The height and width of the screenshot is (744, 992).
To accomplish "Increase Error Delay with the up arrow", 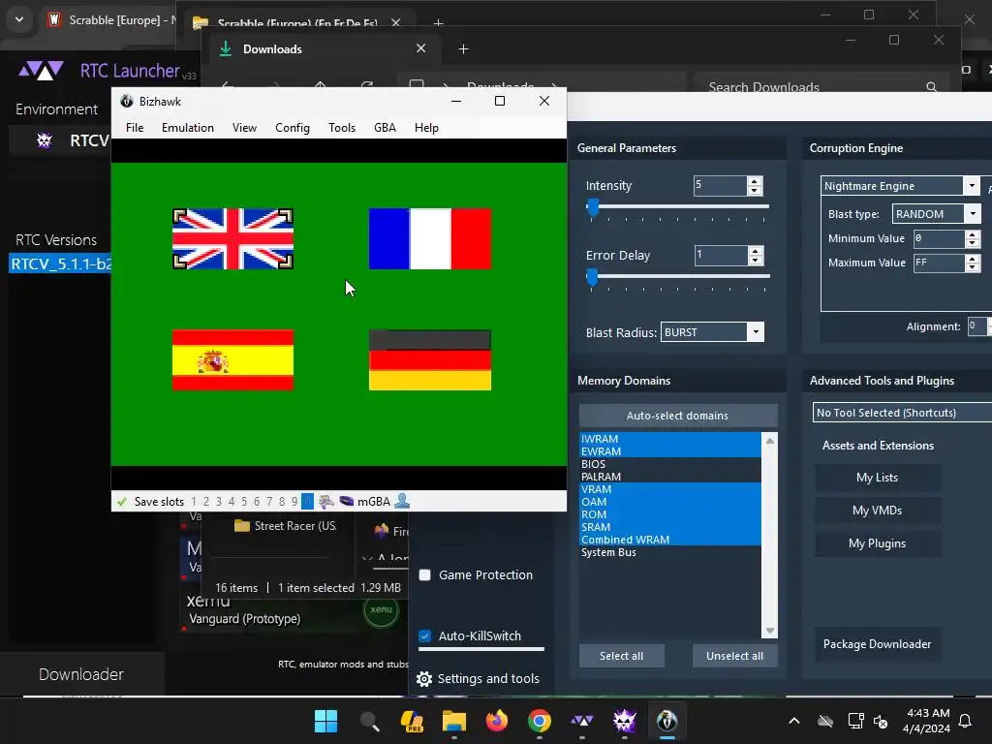I will [755, 251].
